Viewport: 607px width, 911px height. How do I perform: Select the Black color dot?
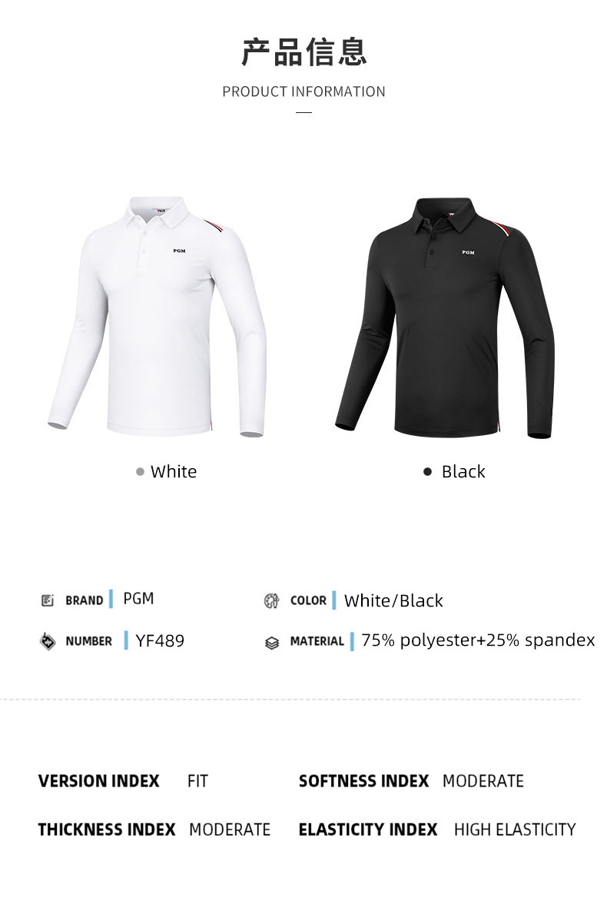(x=428, y=472)
